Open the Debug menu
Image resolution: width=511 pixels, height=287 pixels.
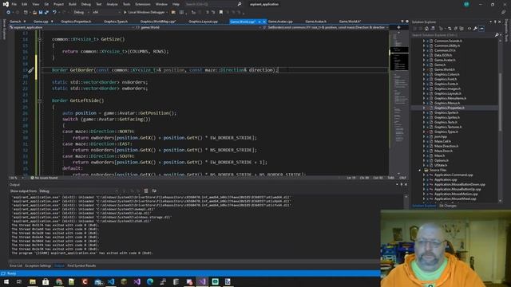click(x=86, y=4)
